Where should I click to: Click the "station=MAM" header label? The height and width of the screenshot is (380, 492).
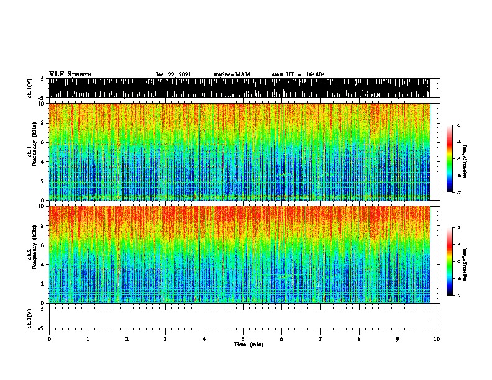point(232,75)
